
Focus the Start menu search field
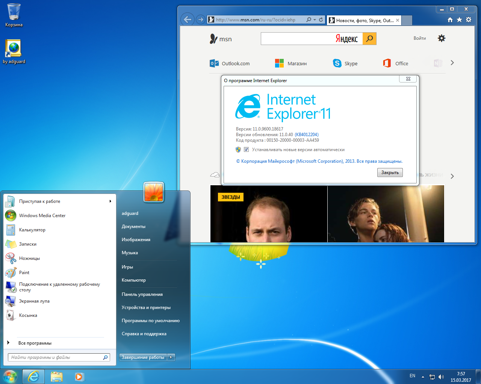pos(59,357)
